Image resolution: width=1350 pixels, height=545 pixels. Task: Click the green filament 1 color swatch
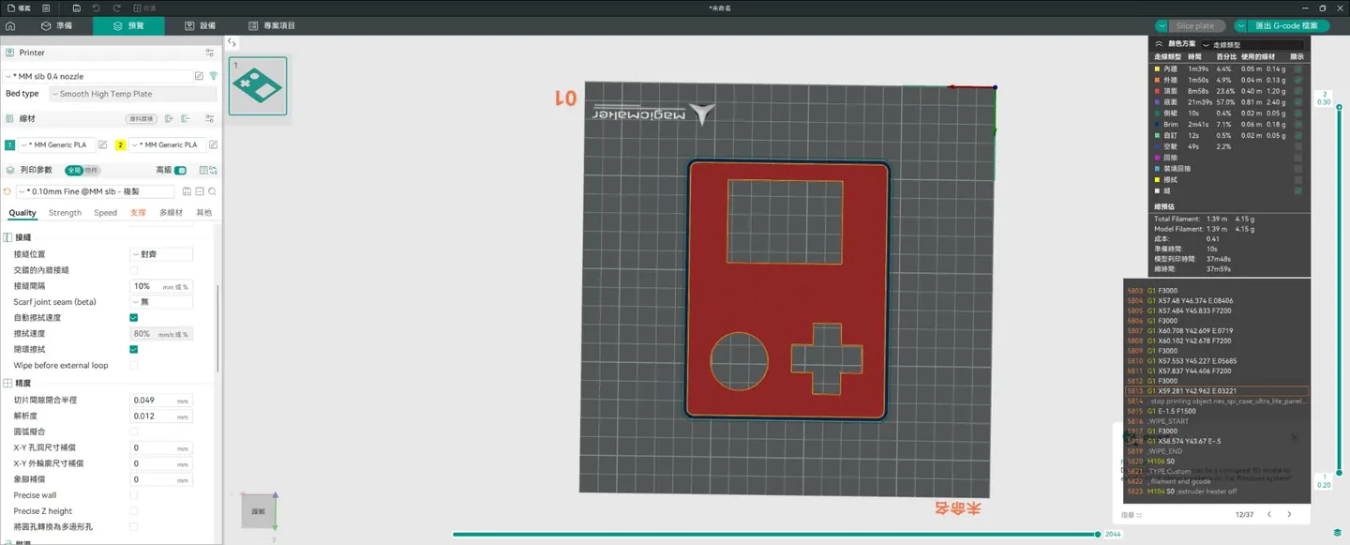(9, 144)
